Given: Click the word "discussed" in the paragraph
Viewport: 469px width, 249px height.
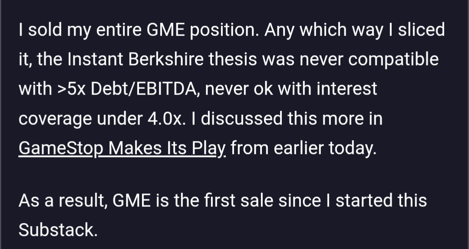Looking at the screenshot, I should point(241,119).
